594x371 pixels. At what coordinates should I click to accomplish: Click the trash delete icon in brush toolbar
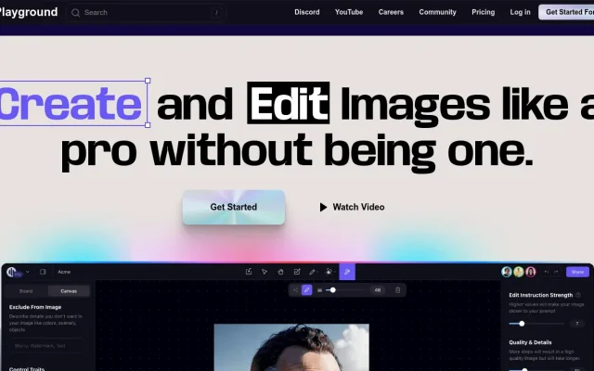click(x=398, y=290)
